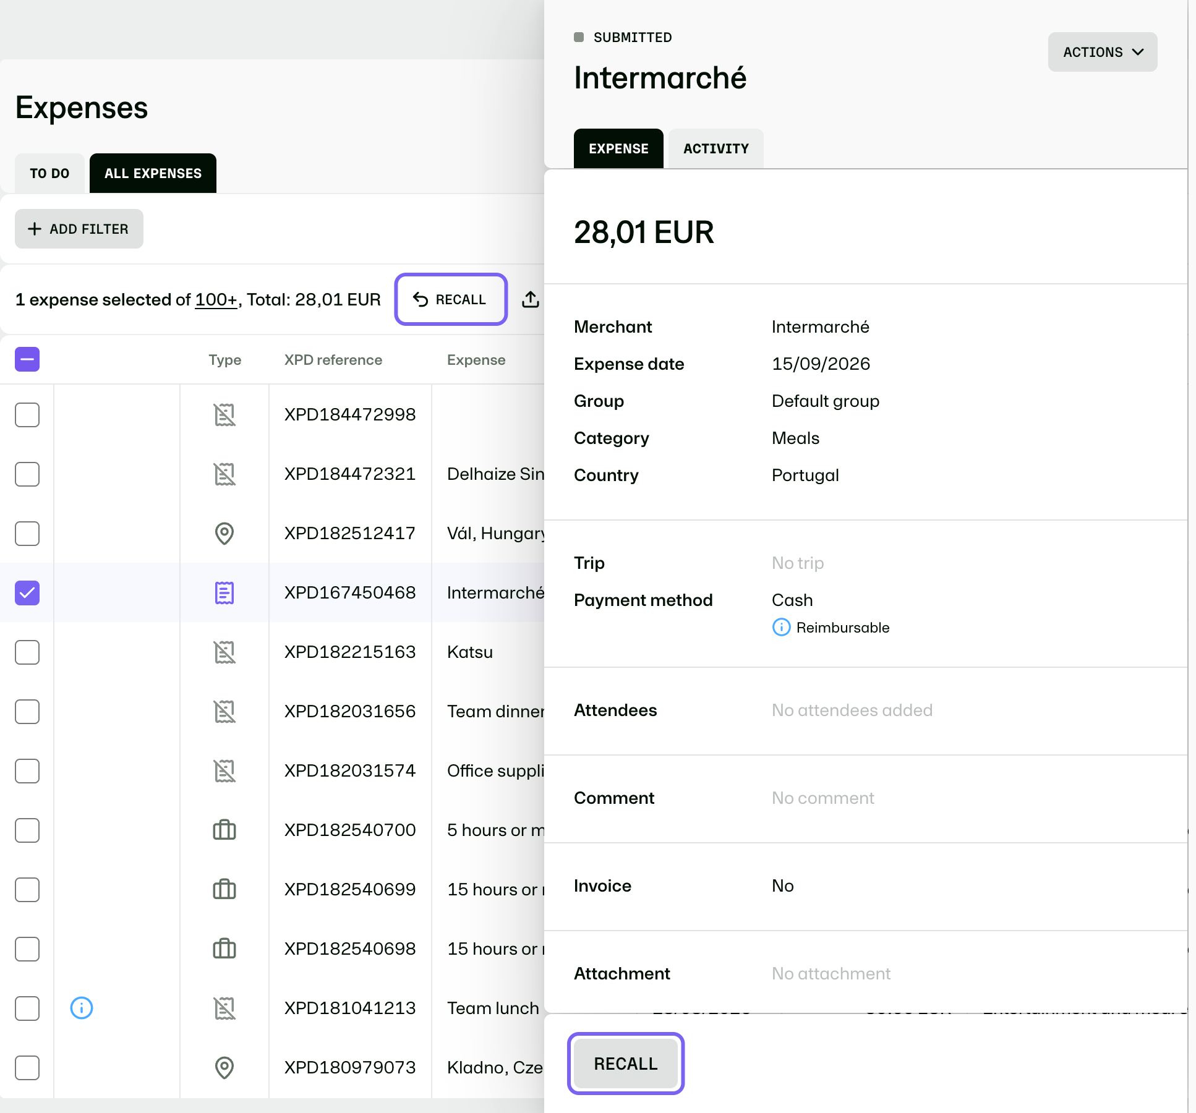Click the export/upload icon beside Recall
This screenshot has height=1113, width=1196.
click(x=531, y=299)
